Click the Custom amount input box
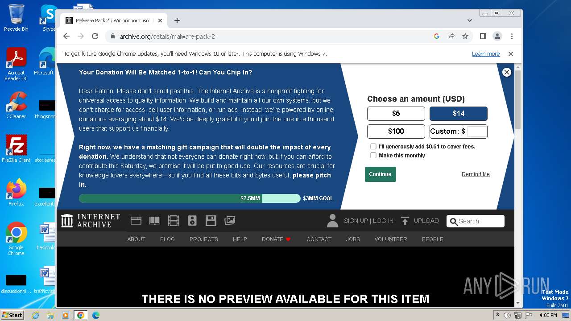Image resolution: width=571 pixels, height=321 pixels. point(476,132)
